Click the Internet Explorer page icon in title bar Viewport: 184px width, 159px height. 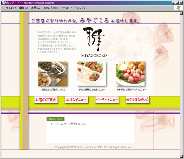(3, 3)
